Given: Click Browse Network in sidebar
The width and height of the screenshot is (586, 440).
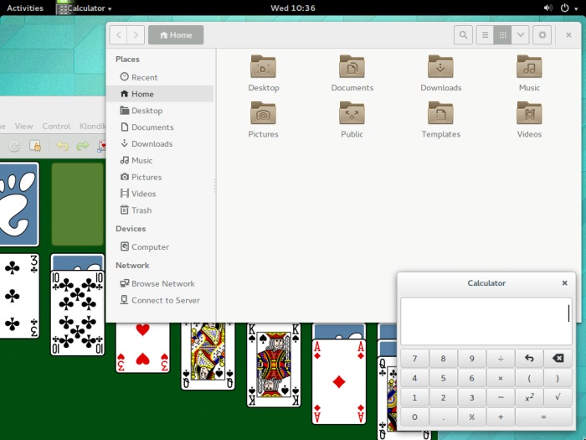Looking at the screenshot, I should 160,283.
